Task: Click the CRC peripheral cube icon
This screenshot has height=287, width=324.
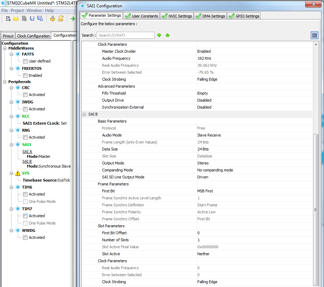Action: coord(18,88)
